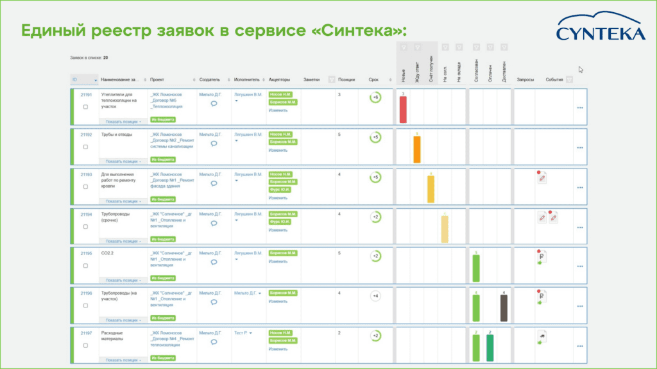Open the truck delivery icon in row 21197
Image resolution: width=657 pixels, height=369 pixels.
(542, 338)
